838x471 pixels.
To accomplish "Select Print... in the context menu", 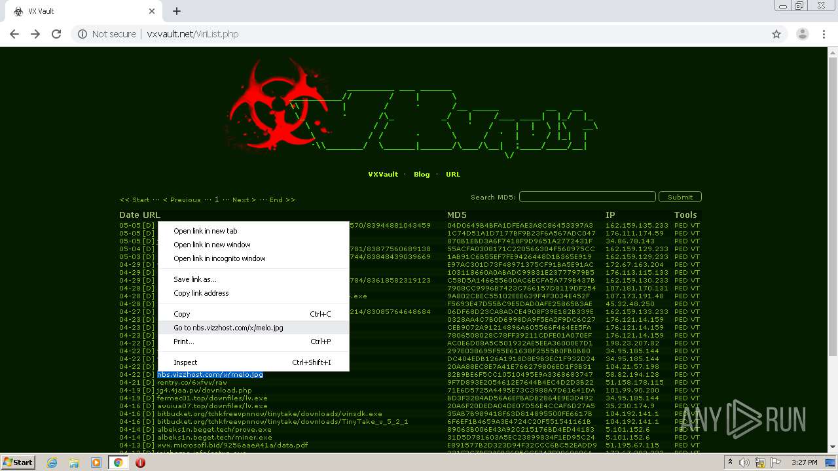I will tap(253, 341).
